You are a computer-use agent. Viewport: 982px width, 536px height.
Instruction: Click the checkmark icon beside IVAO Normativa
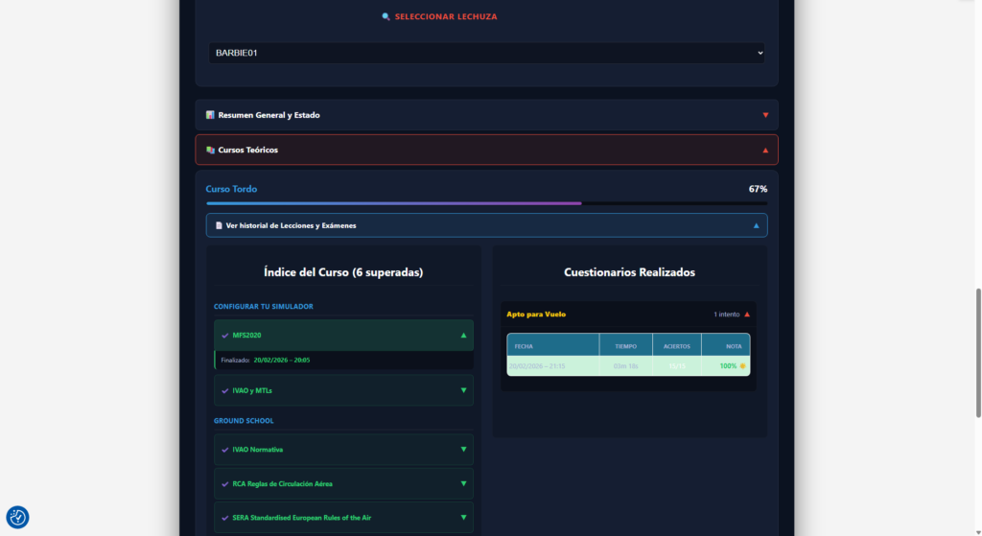(x=225, y=449)
